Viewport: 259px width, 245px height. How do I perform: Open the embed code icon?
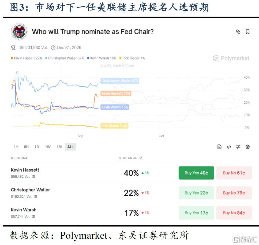(x=229, y=147)
